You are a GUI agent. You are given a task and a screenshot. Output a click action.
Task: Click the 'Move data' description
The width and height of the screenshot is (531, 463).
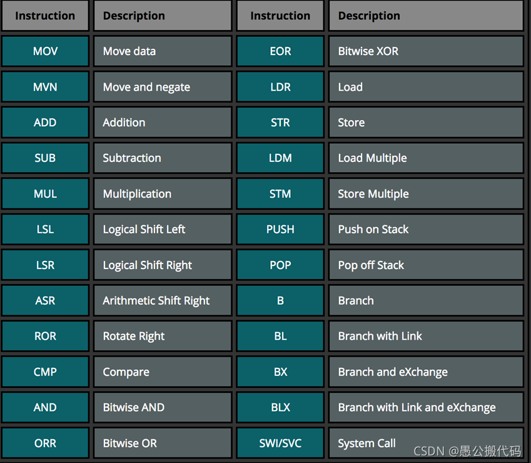(163, 51)
